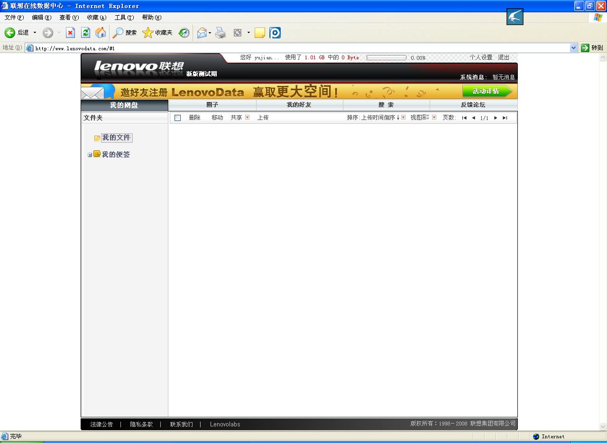This screenshot has height=443, width=607.
Task: Open the 共享 dropdown arrow
Action: pyautogui.click(x=247, y=117)
